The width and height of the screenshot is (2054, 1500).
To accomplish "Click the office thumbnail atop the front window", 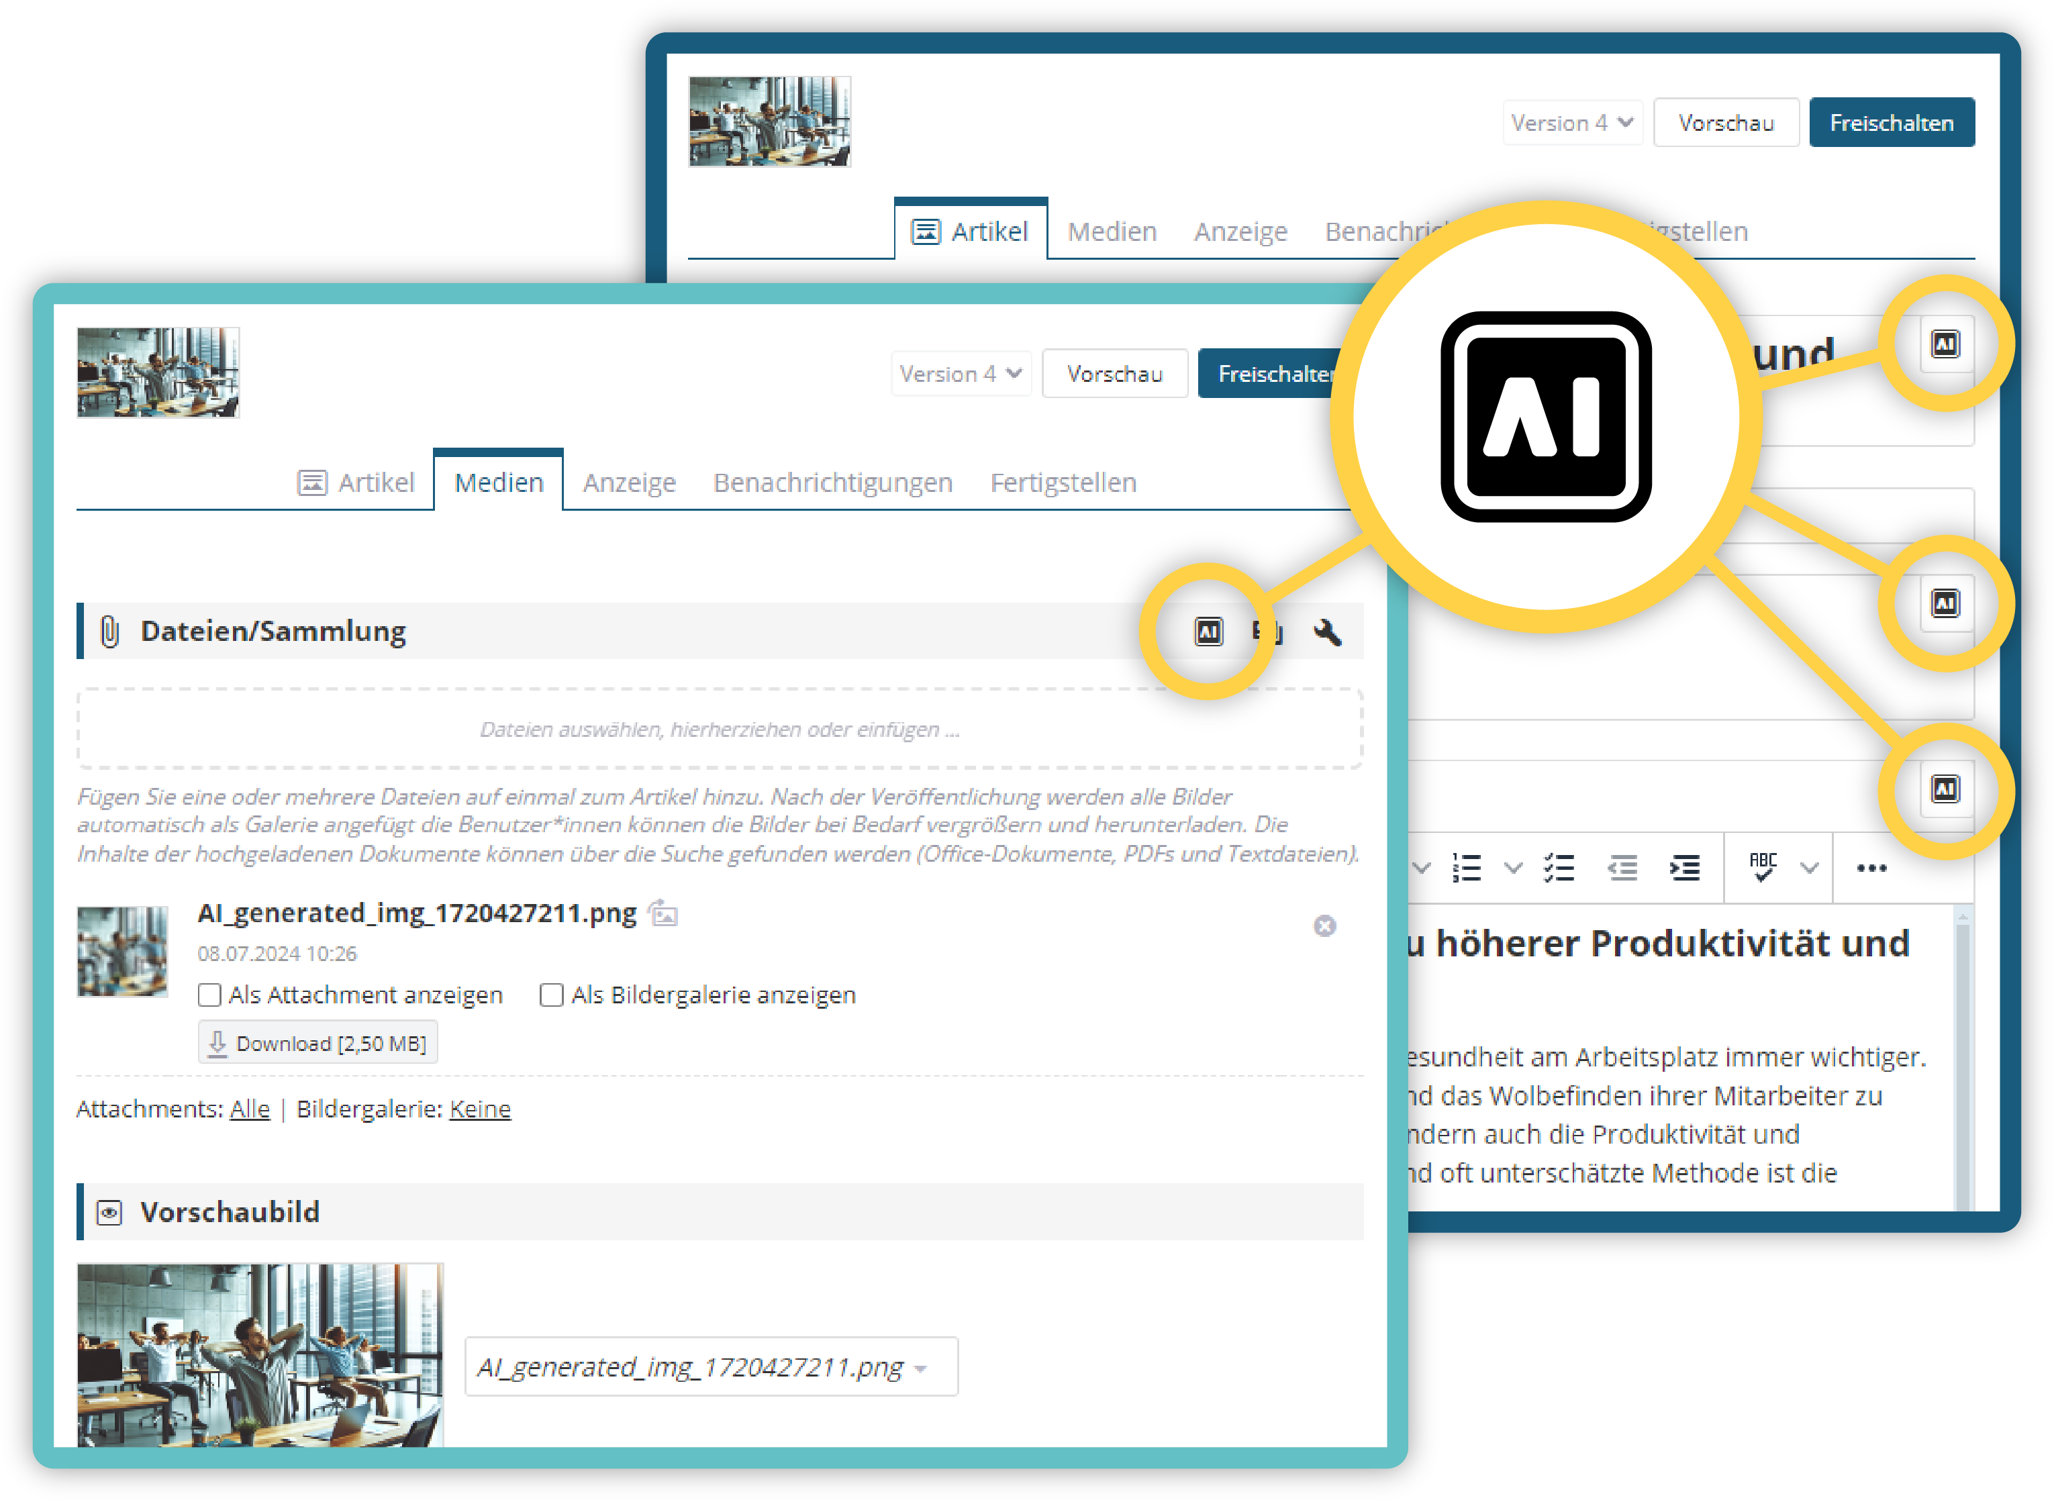I will click(x=158, y=373).
